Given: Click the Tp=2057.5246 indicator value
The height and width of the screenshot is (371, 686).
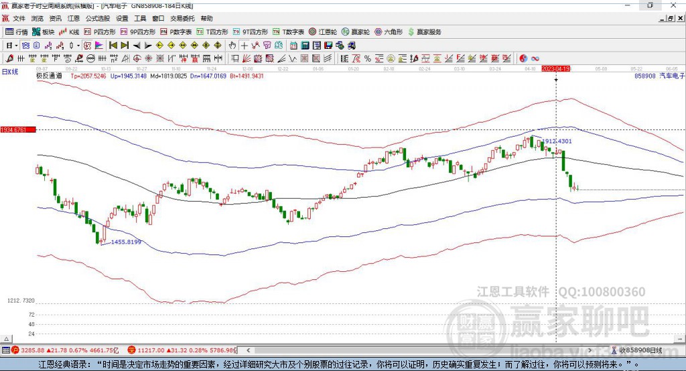Looking at the screenshot, I should [x=88, y=76].
